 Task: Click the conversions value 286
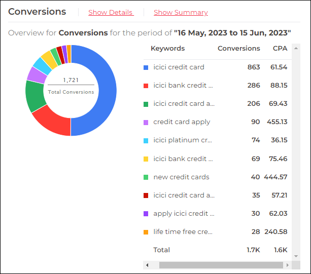(254, 85)
